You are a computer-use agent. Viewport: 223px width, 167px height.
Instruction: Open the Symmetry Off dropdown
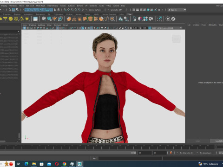[x=117, y=10]
